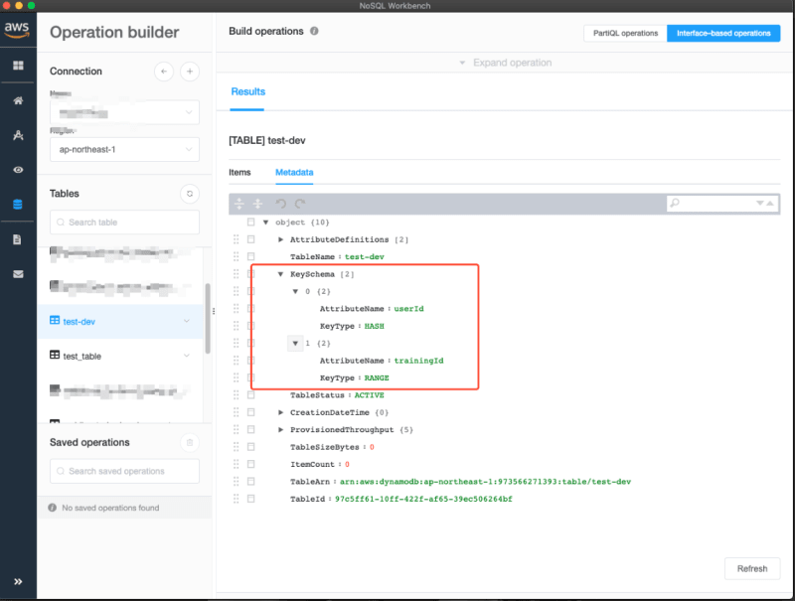Tick the checkbox beside TableStatus row
Viewport: 795px width, 601px height.
coord(251,394)
